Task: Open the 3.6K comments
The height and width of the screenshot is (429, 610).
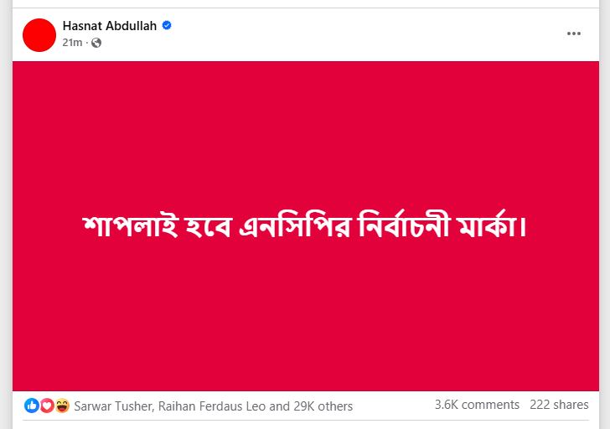Action: (x=477, y=405)
